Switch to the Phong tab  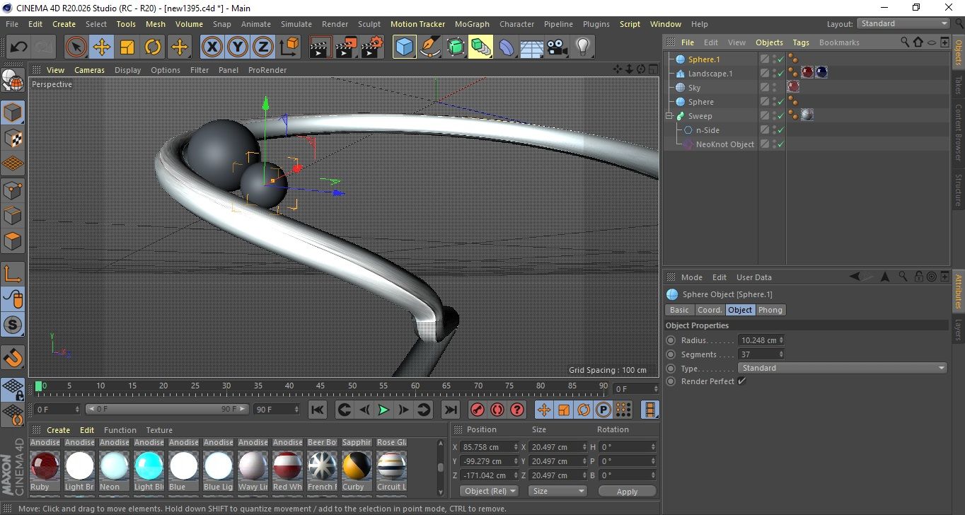770,310
